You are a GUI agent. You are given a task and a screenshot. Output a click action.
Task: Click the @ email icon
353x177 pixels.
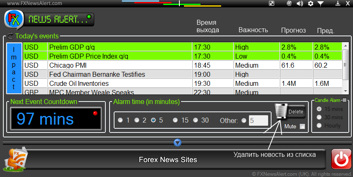pyautogui.click(x=289, y=3)
